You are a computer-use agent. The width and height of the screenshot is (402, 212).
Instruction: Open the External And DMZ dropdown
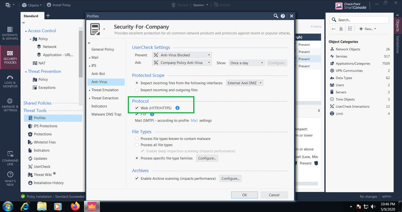point(245,83)
